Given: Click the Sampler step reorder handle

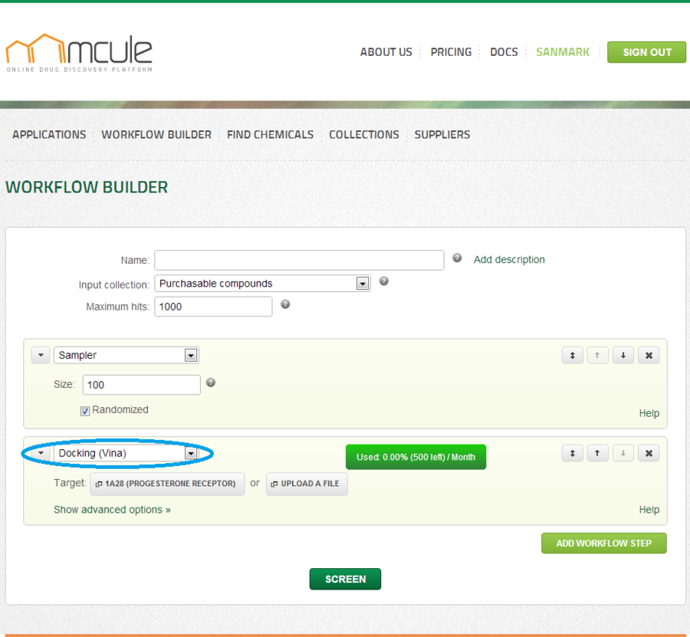Looking at the screenshot, I should point(573,356).
